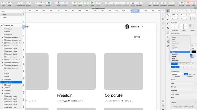Click the play plugin icon
197x110 pixels.
167,19
